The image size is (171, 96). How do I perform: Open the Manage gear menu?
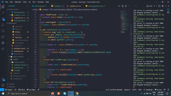[x=3, y=85]
